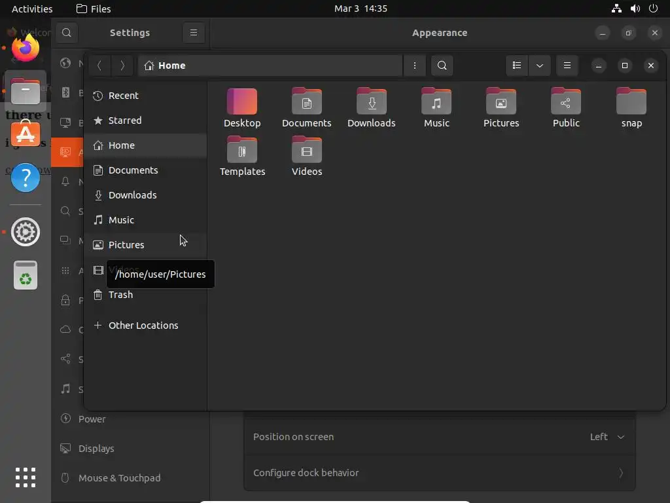Viewport: 670px width, 503px height.
Task: Click the power icon in system tray
Action: point(654,9)
